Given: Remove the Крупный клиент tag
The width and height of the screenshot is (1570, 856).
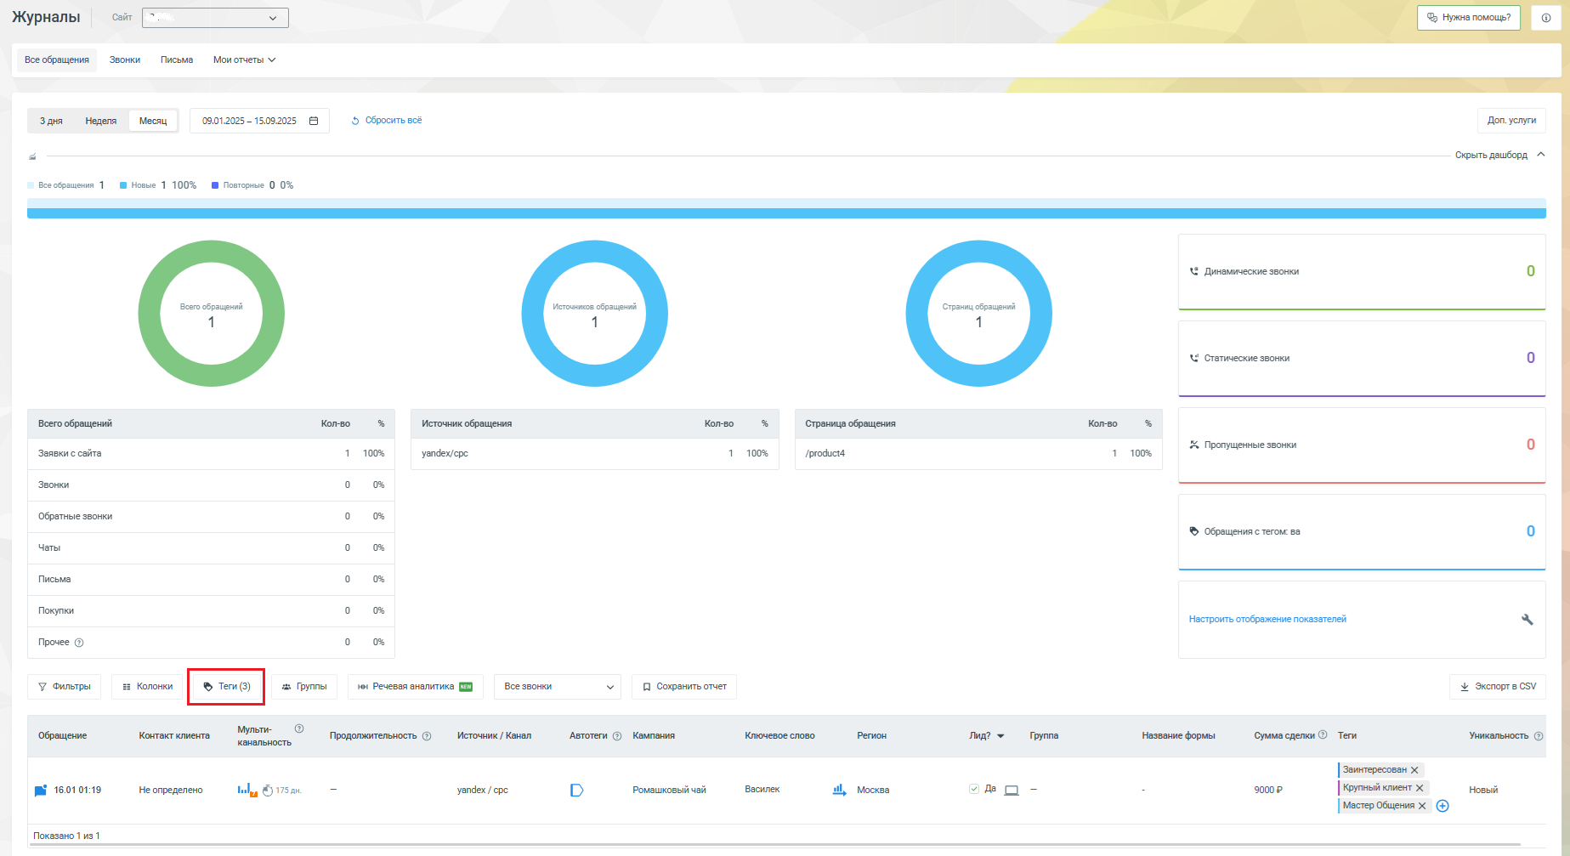Looking at the screenshot, I should pos(1420,788).
